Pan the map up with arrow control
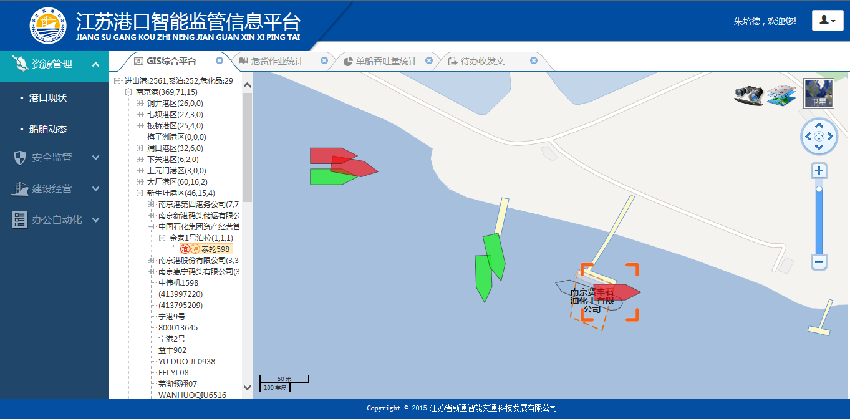The width and height of the screenshot is (850, 419). click(819, 125)
